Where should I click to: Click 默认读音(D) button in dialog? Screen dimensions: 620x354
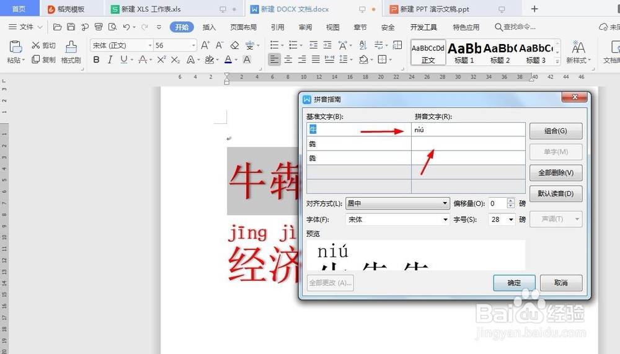pos(556,193)
